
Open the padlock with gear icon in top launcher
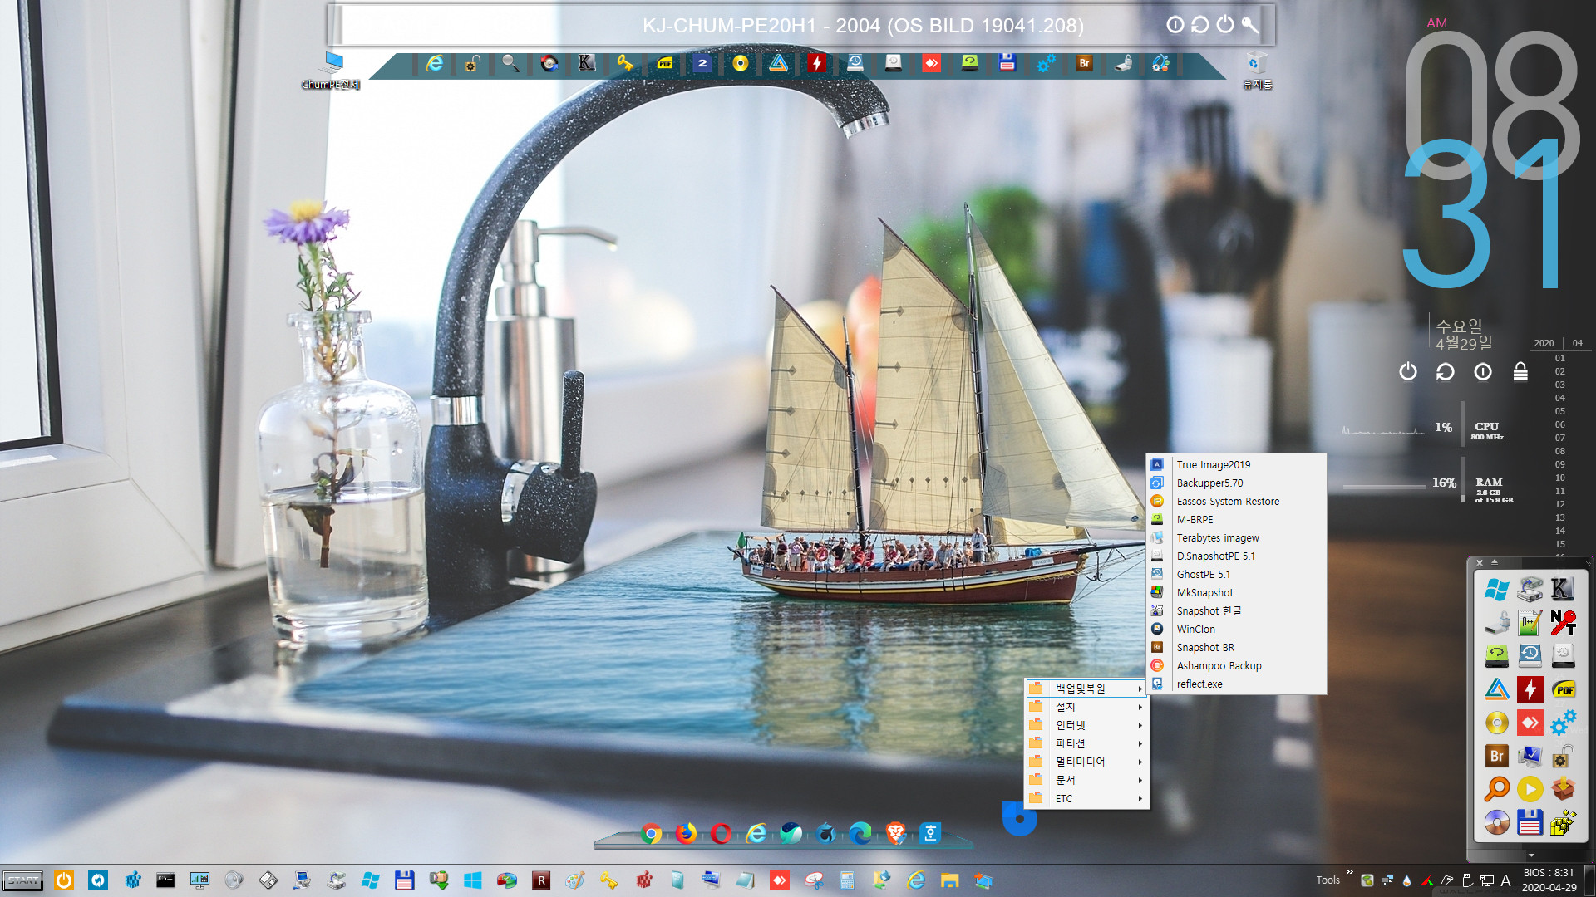pyautogui.click(x=472, y=63)
